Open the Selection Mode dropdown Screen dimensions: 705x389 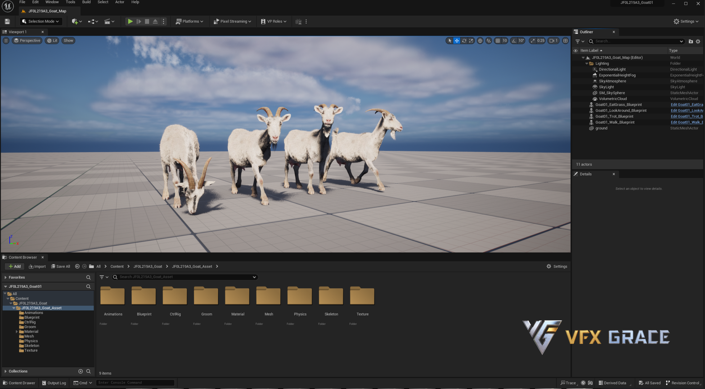[x=41, y=22]
